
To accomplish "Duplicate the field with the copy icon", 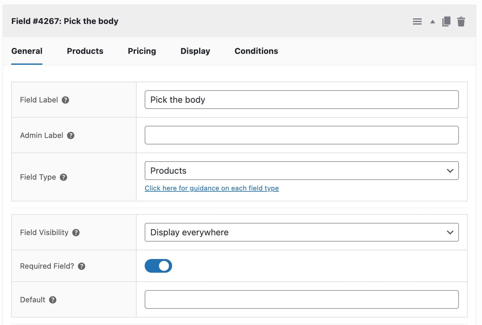I will click(x=446, y=21).
